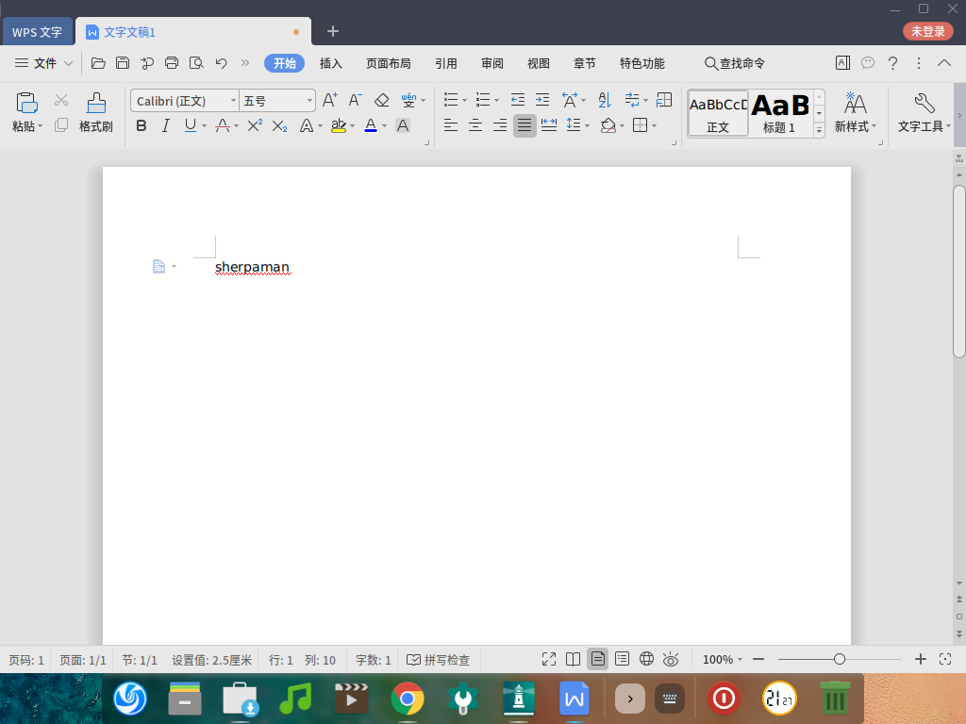Screen dimensions: 966x724
Task: Apply the 正文 style
Action: (718, 113)
